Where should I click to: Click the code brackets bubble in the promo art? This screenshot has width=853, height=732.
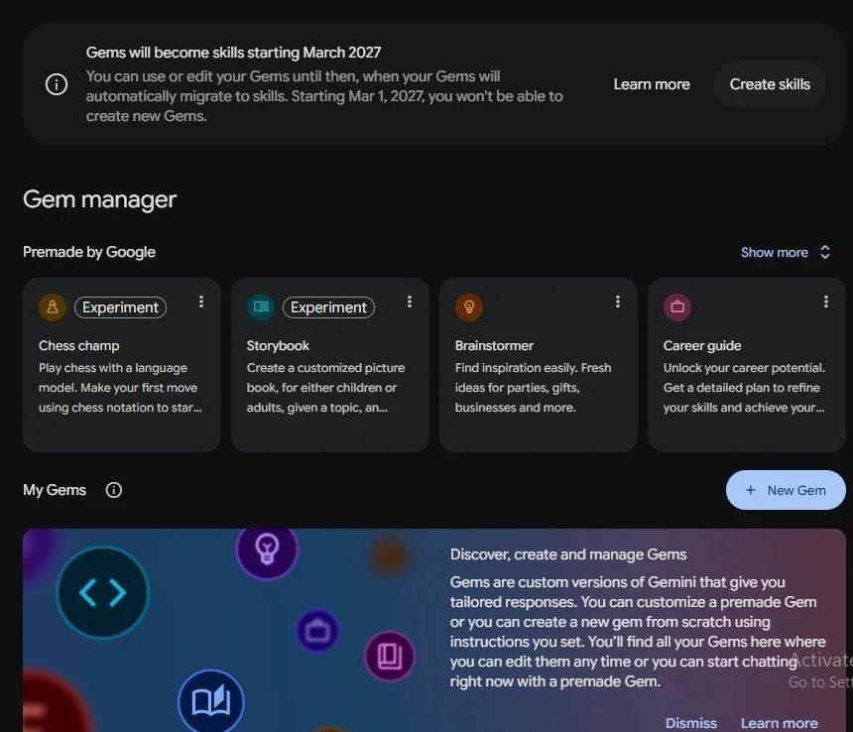(x=103, y=592)
